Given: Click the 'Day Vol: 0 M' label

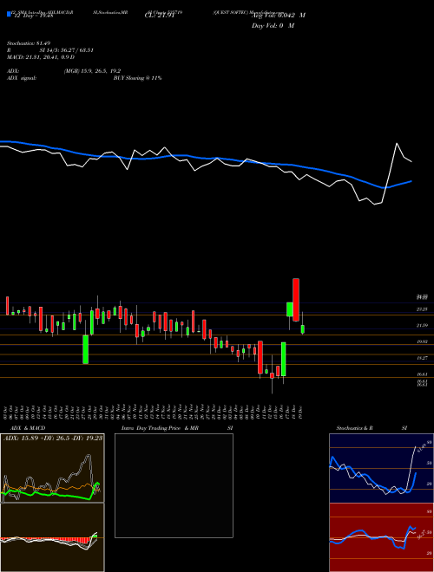Looking at the screenshot, I should 273,25.
